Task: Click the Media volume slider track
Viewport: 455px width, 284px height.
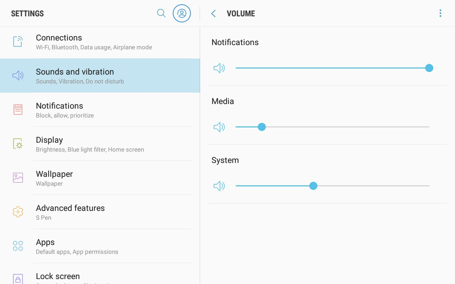Action: [x=332, y=127]
